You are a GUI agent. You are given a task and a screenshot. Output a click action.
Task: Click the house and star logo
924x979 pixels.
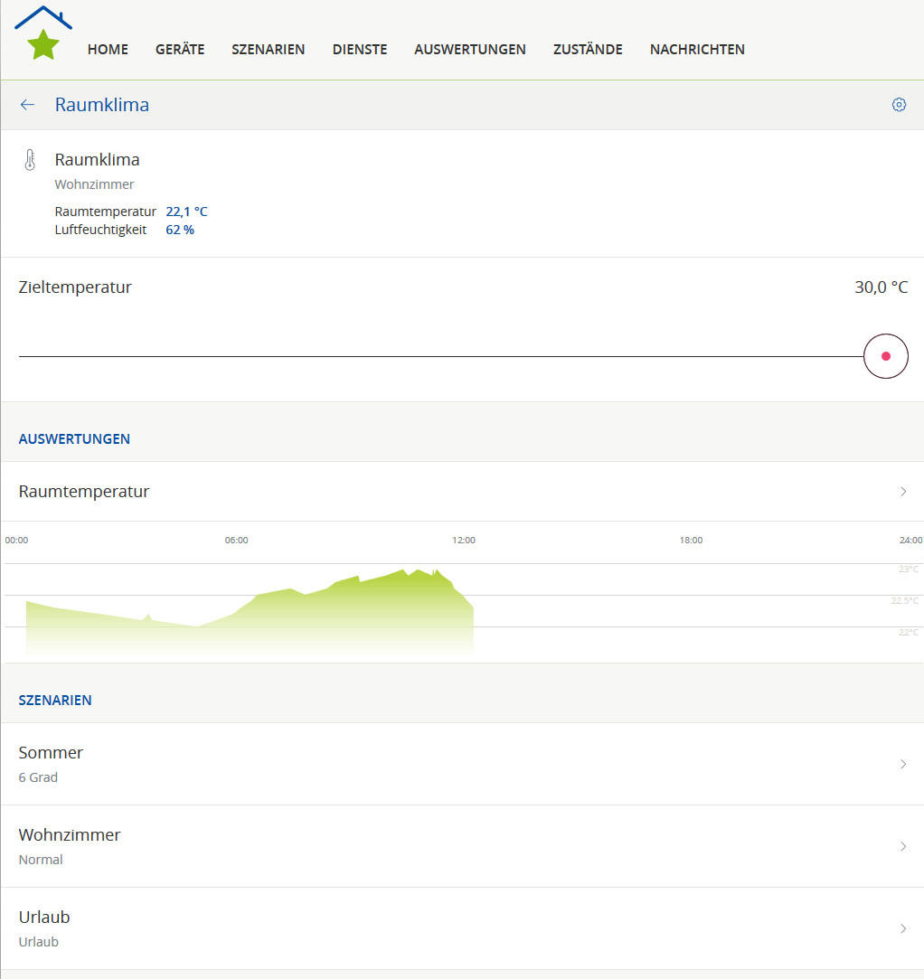click(x=43, y=33)
